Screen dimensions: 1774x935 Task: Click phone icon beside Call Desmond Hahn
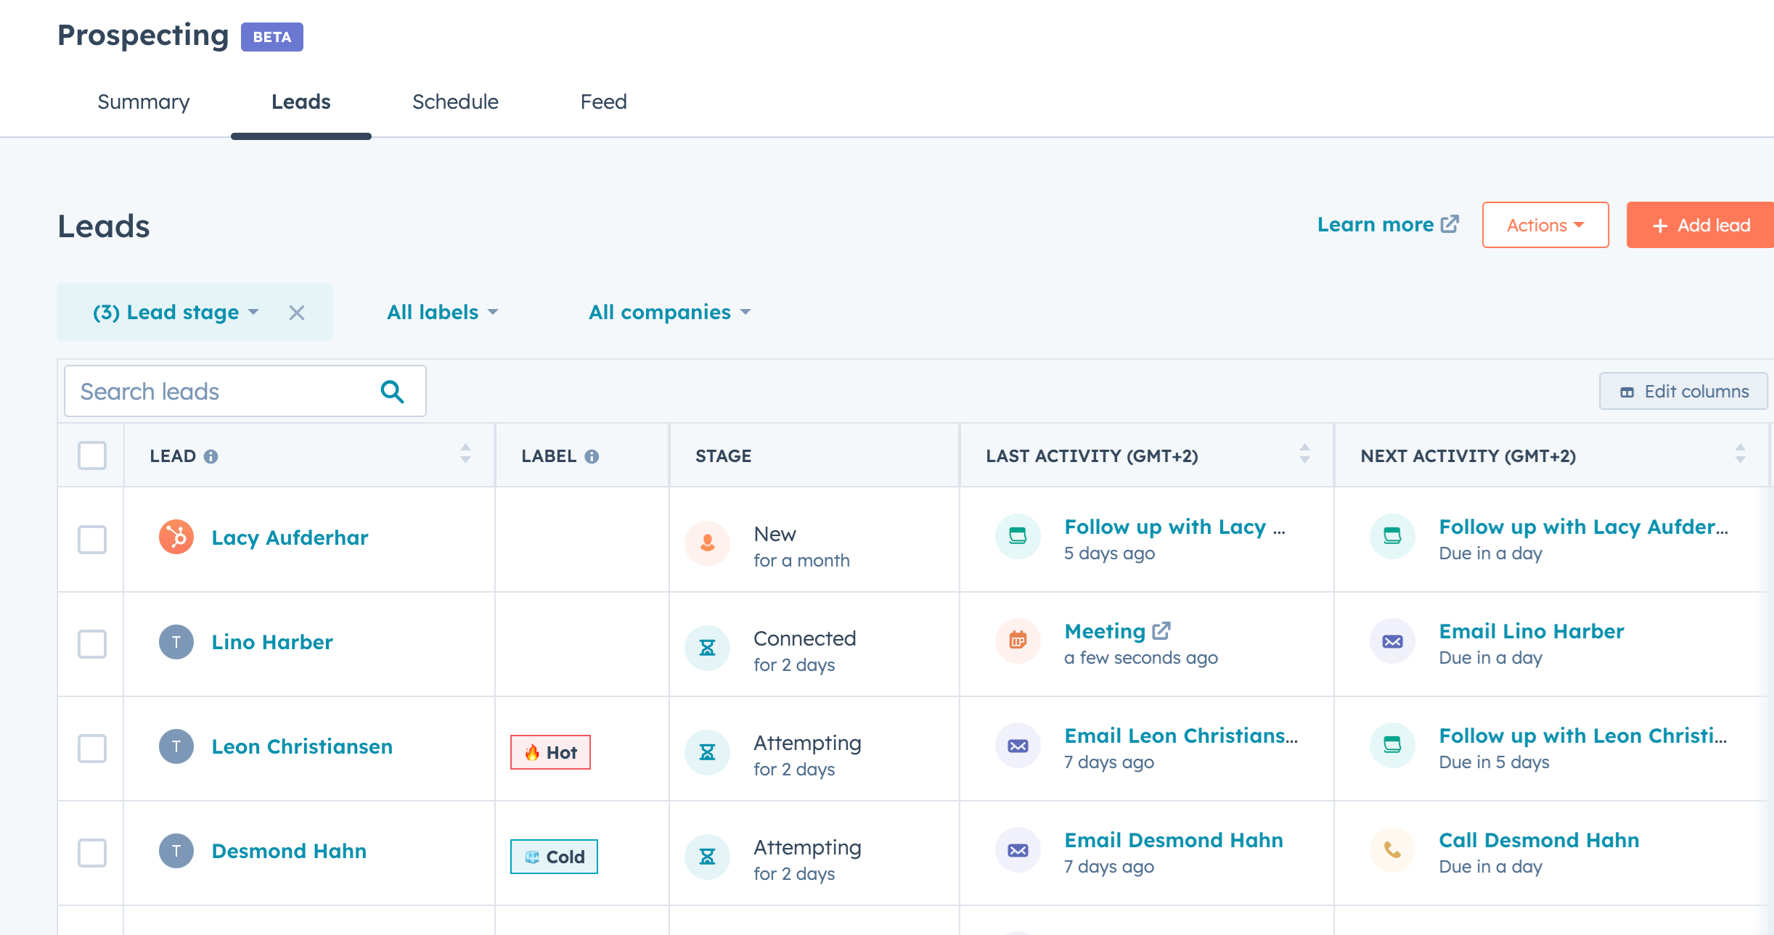(1392, 849)
